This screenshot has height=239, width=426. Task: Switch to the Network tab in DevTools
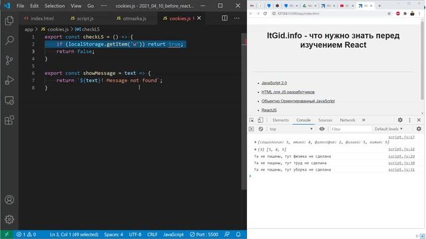pyautogui.click(x=347, y=120)
